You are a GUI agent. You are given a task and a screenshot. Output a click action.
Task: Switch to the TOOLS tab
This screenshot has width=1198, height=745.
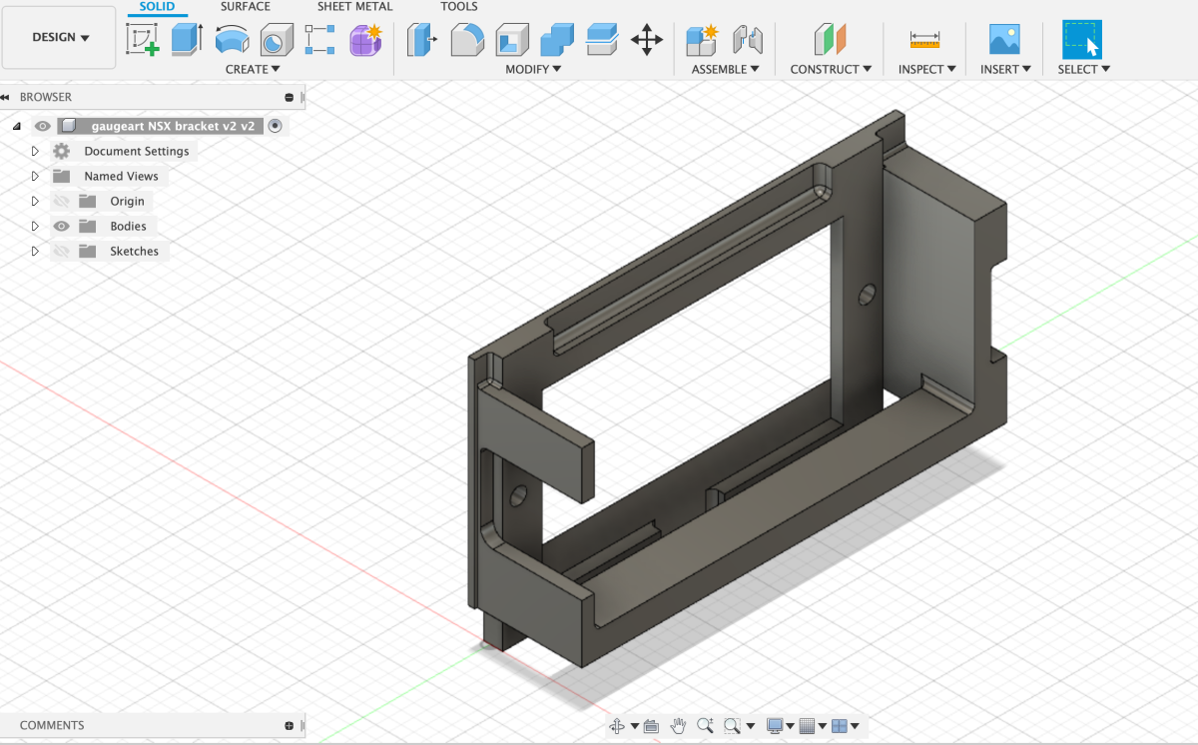click(x=459, y=7)
